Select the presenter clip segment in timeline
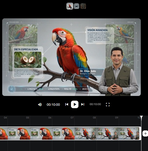The width and height of the screenshot is (148, 151). [107, 133]
